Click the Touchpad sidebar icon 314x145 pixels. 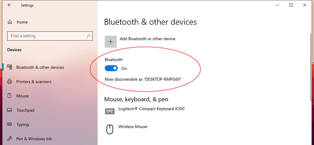click(x=9, y=110)
